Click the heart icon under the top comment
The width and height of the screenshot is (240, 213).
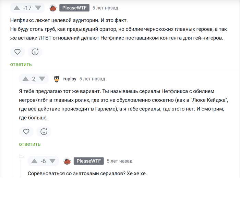[17, 52]
